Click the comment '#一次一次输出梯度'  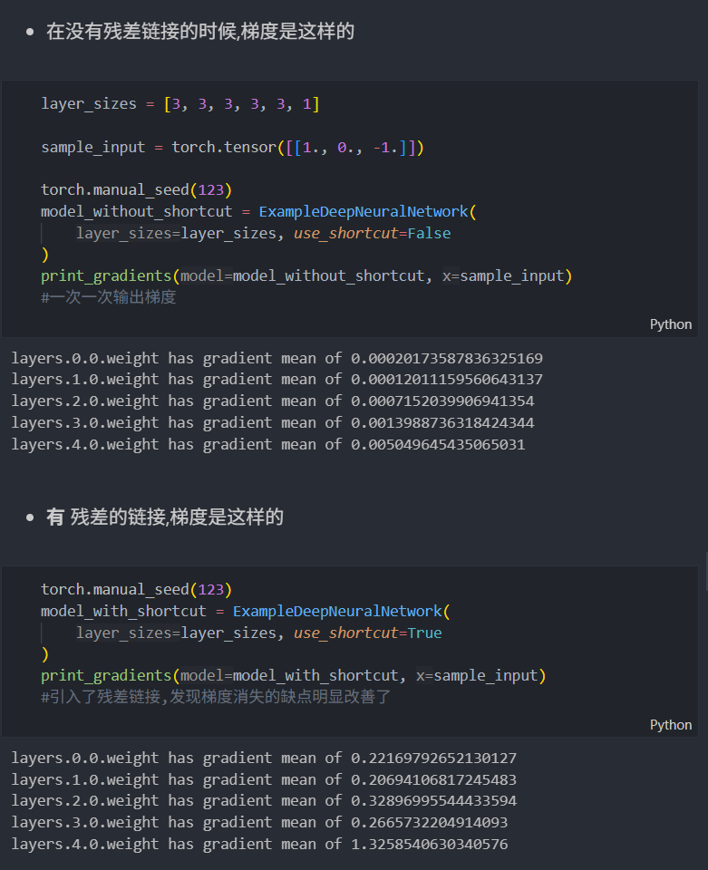click(108, 297)
